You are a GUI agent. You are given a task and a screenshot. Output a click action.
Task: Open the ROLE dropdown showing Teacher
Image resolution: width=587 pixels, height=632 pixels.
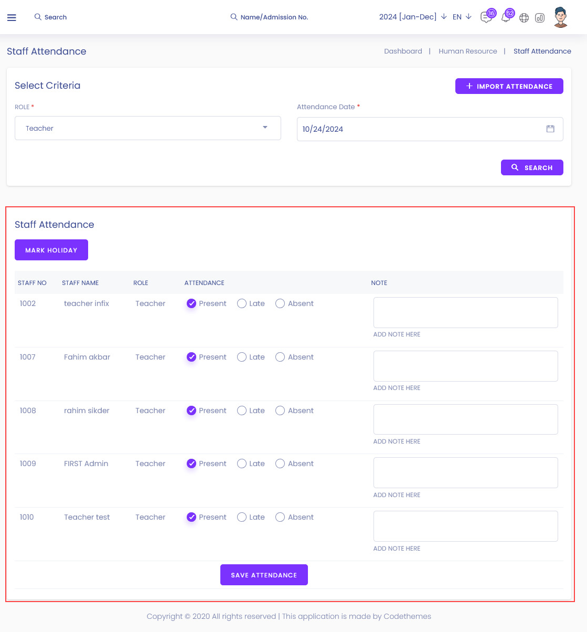tap(148, 128)
